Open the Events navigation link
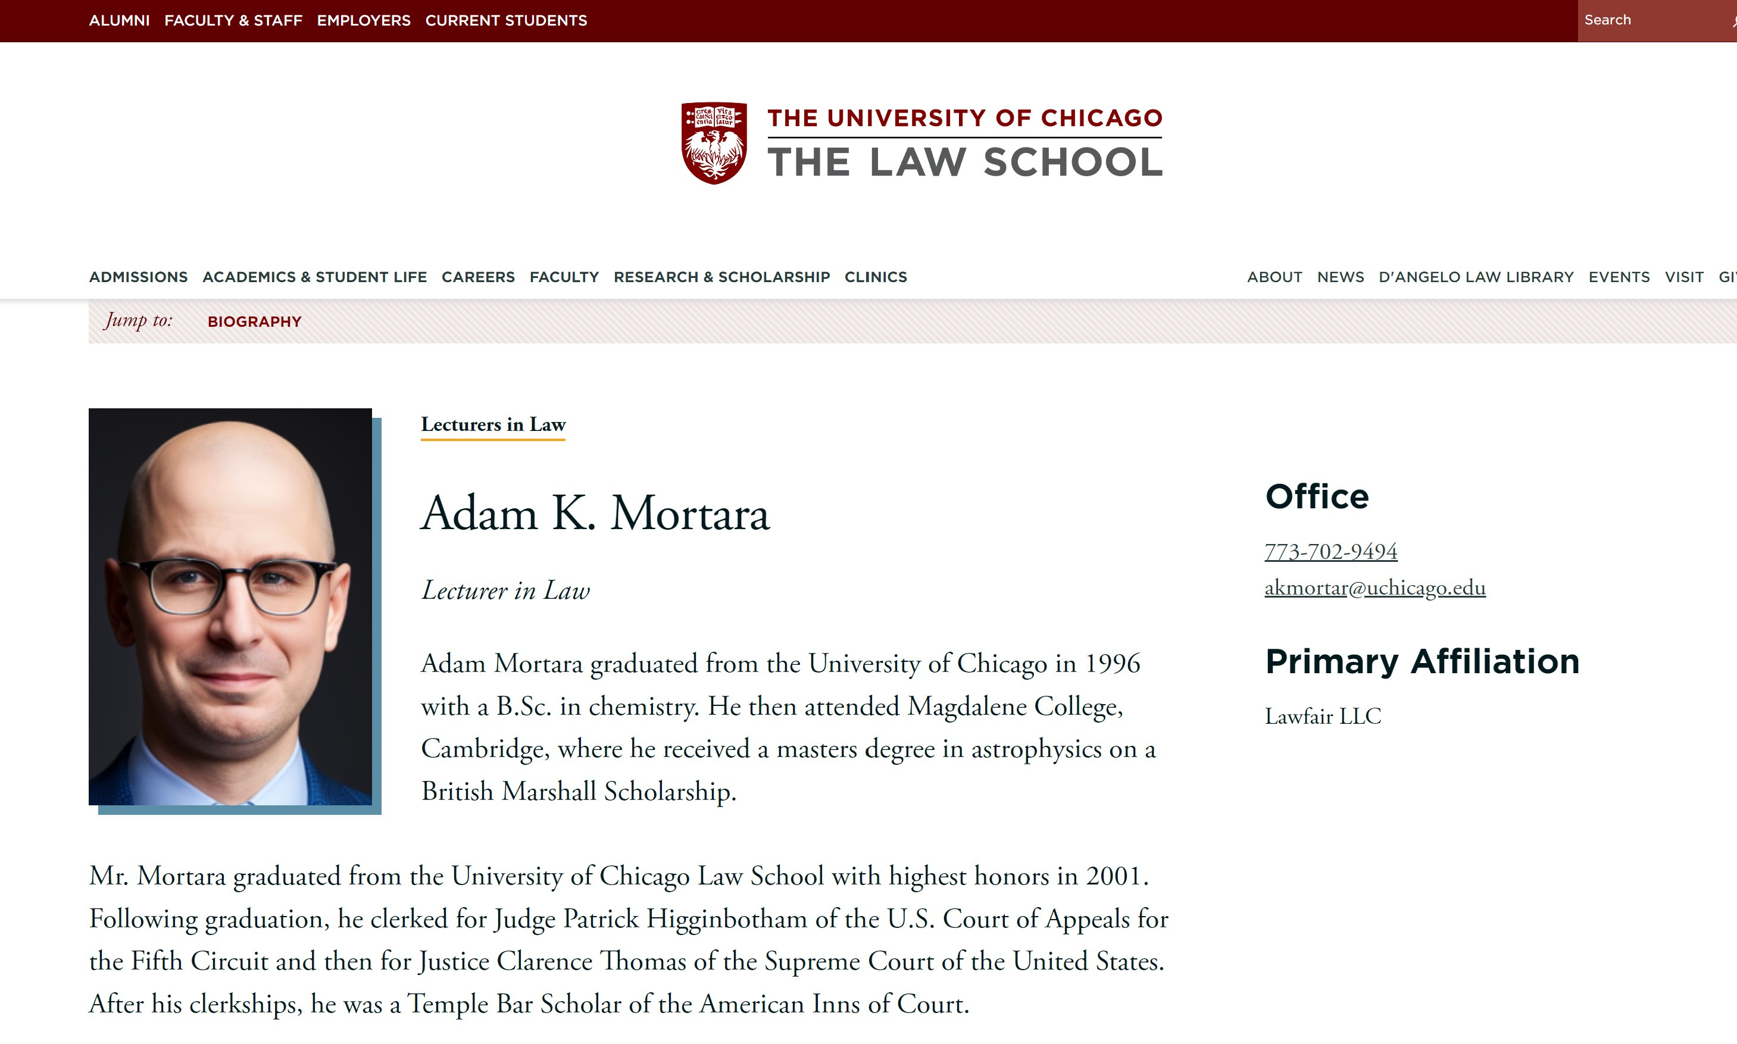 tap(1618, 277)
